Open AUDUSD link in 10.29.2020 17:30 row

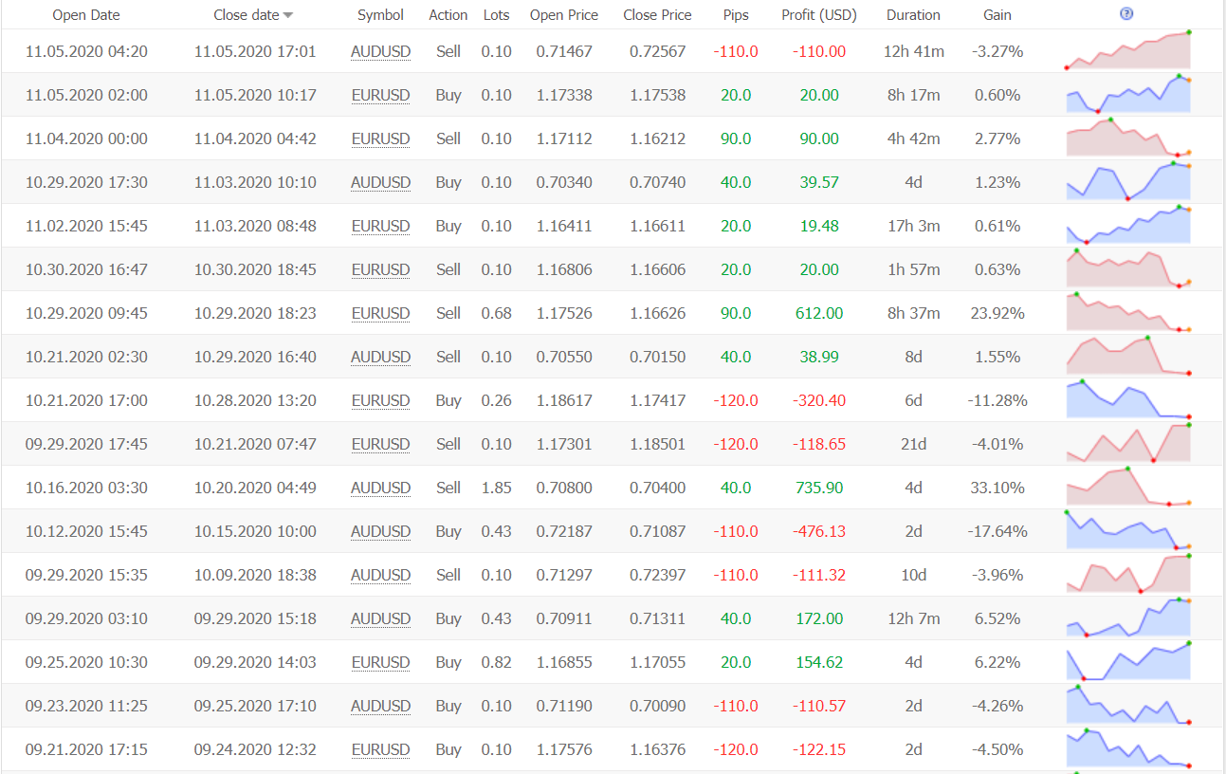[x=380, y=182]
